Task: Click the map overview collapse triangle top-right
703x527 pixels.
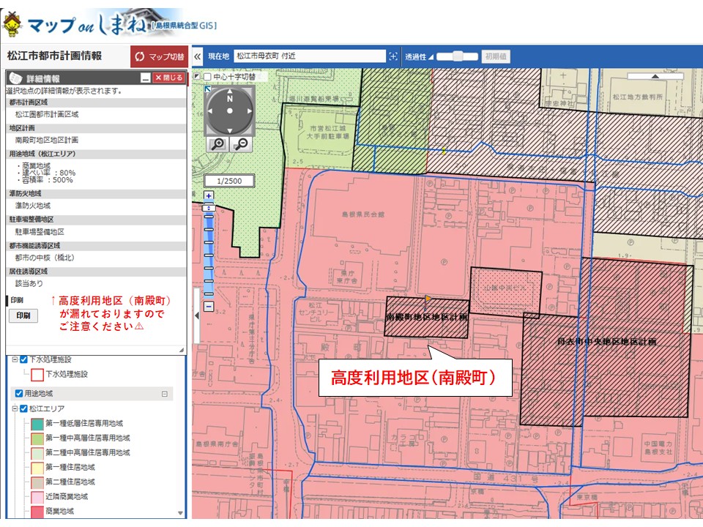Action: click(655, 77)
